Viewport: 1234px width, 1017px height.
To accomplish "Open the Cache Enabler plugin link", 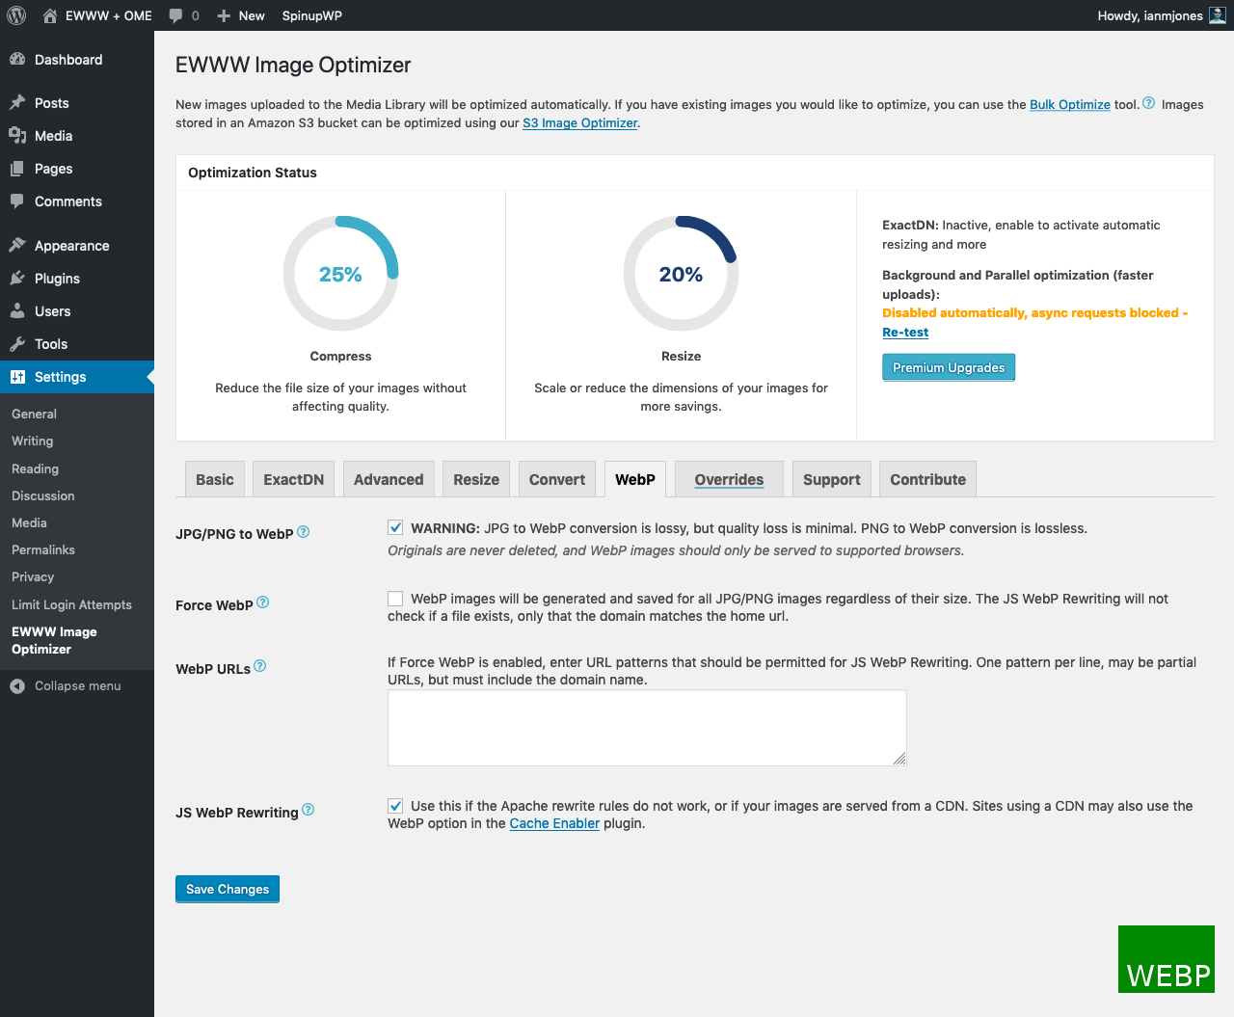I will 554,823.
